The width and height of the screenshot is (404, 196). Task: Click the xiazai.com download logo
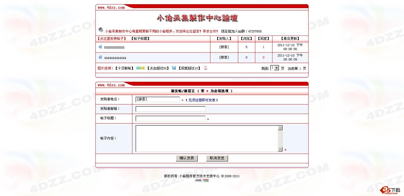(x=390, y=190)
